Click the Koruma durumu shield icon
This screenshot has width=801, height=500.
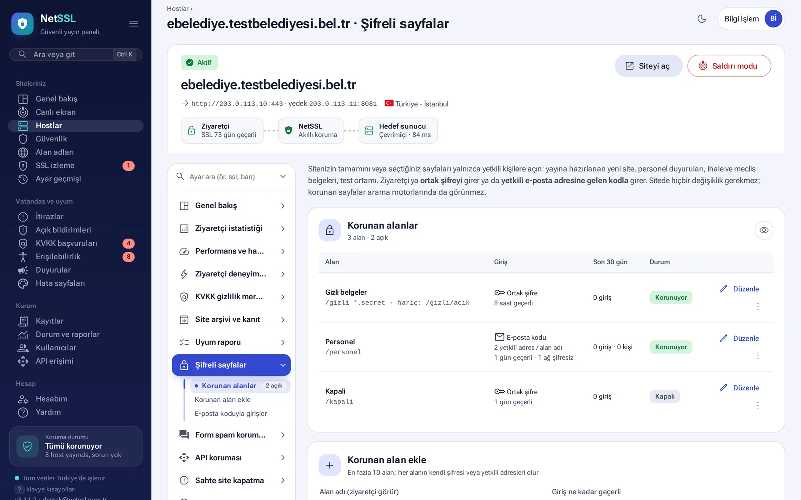[x=28, y=446]
